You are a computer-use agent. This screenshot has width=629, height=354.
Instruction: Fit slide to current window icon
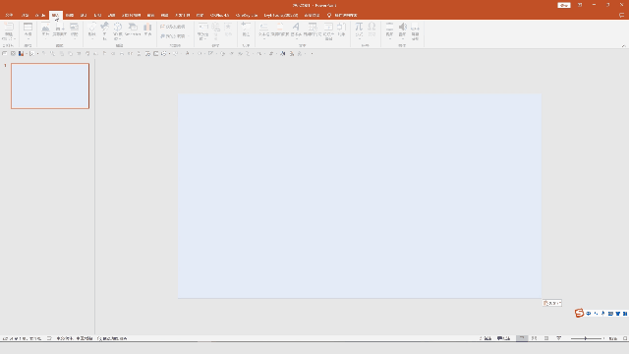[625, 338]
